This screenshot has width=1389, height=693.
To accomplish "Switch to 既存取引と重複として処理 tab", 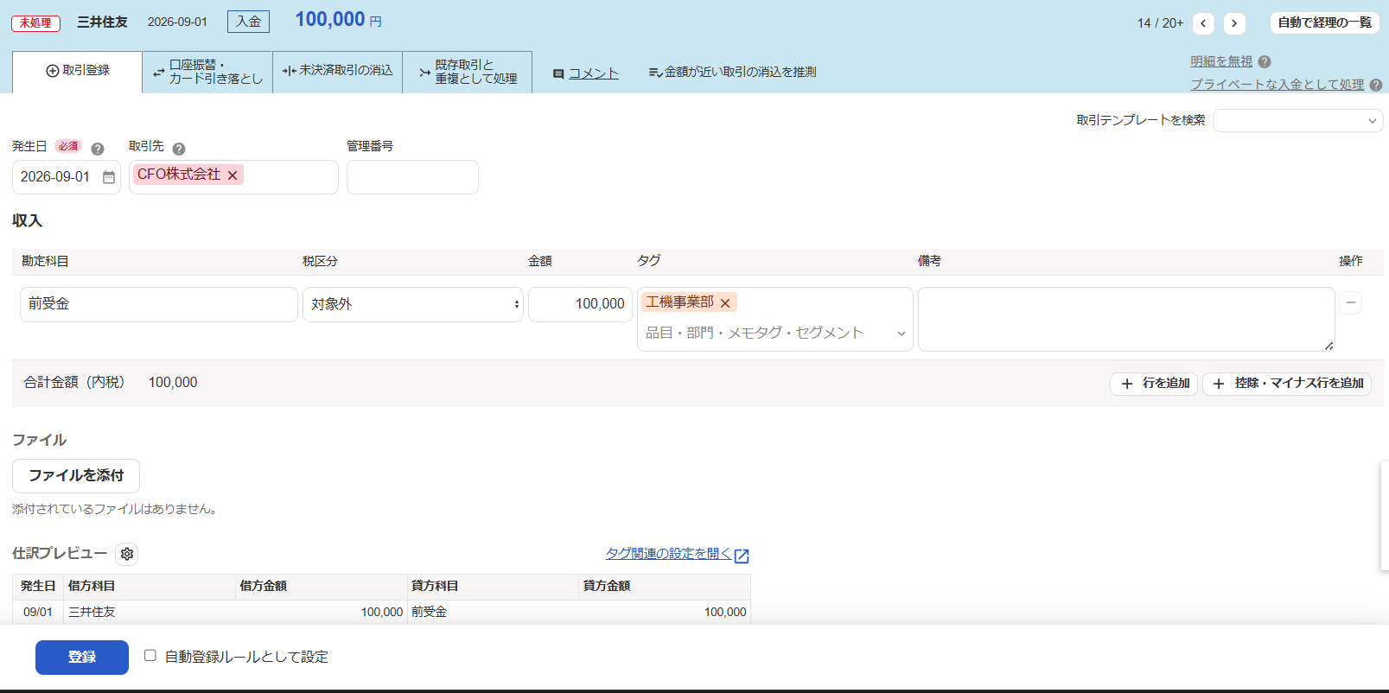I will [x=468, y=72].
